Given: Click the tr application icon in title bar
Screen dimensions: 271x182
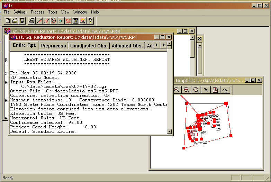Looking at the screenshot, I should tap(5, 6).
